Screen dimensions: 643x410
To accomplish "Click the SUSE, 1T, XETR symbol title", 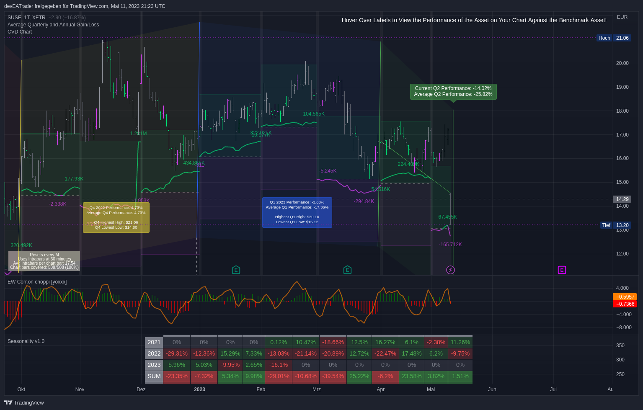I will click(x=26, y=18).
